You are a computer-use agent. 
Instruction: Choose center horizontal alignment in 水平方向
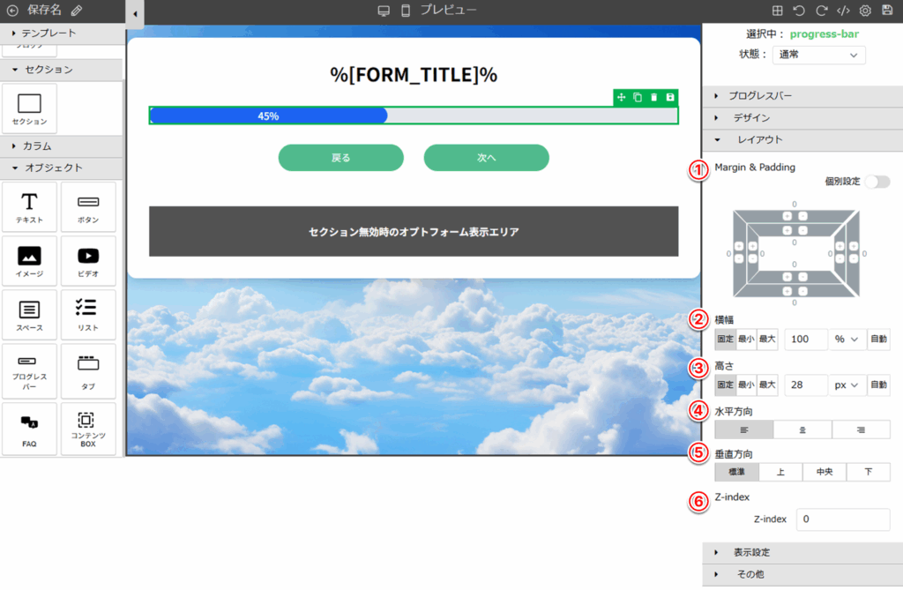[x=802, y=429]
